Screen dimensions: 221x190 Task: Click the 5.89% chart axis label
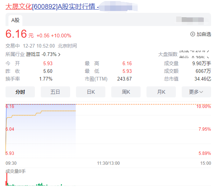204,153
